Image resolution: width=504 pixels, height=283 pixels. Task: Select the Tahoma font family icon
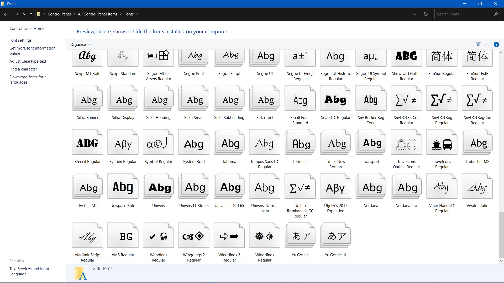(x=229, y=142)
